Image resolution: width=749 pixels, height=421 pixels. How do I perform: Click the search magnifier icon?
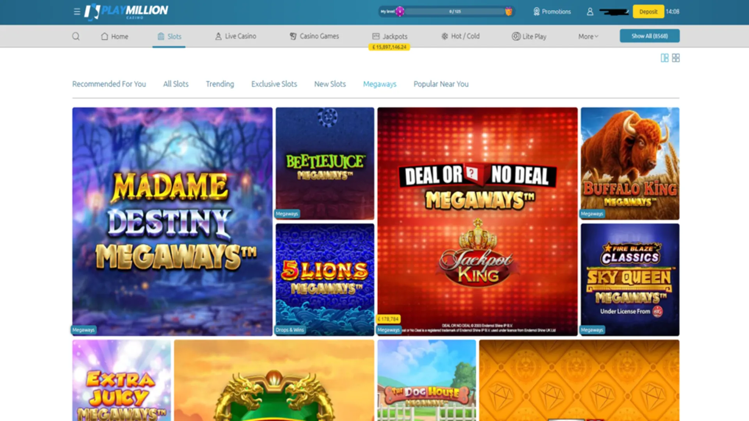[x=76, y=36]
